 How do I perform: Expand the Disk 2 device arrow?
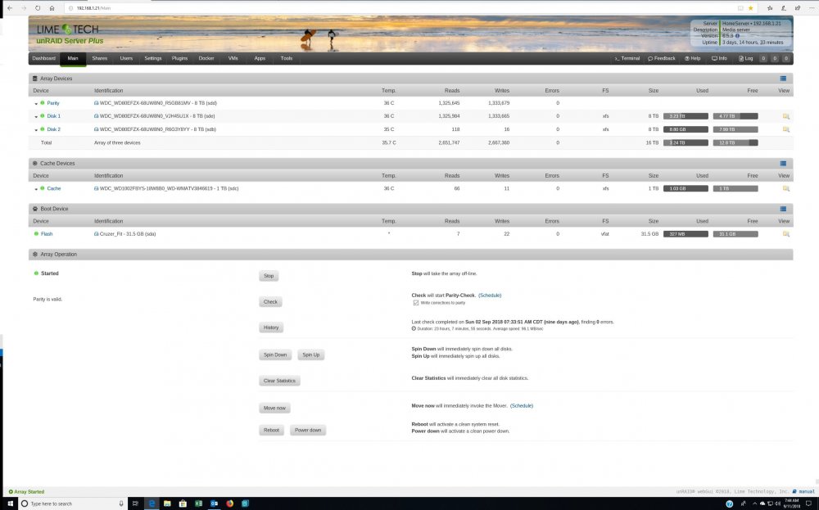(x=36, y=130)
